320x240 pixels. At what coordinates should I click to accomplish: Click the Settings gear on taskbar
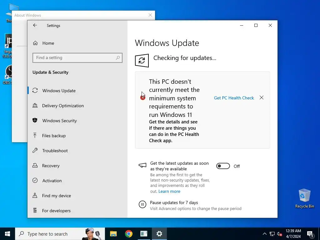pyautogui.click(x=159, y=234)
